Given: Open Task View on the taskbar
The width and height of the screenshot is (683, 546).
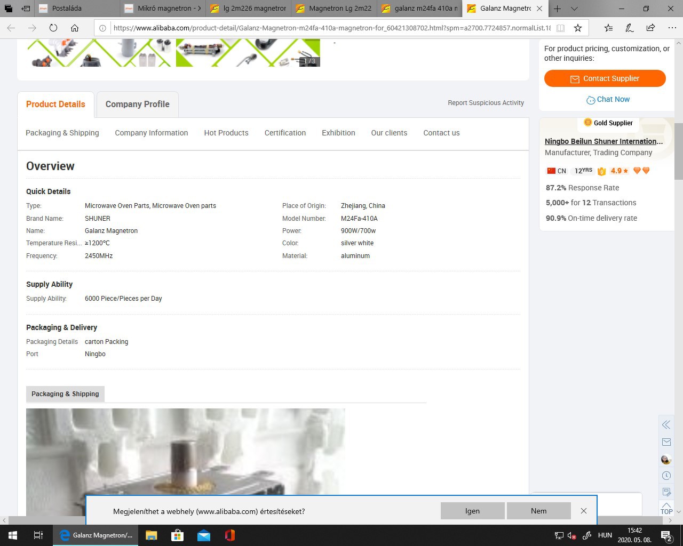Looking at the screenshot, I should [x=38, y=535].
